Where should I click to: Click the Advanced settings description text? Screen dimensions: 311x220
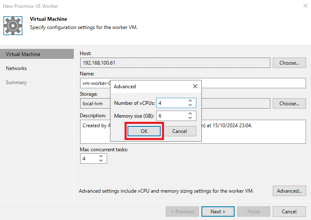point(166,191)
